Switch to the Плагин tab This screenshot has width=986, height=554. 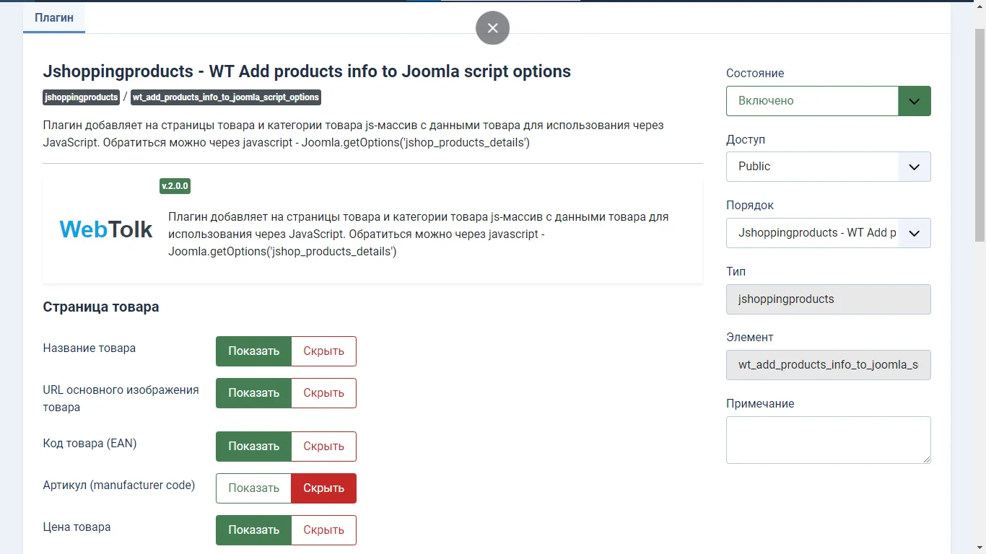(54, 17)
